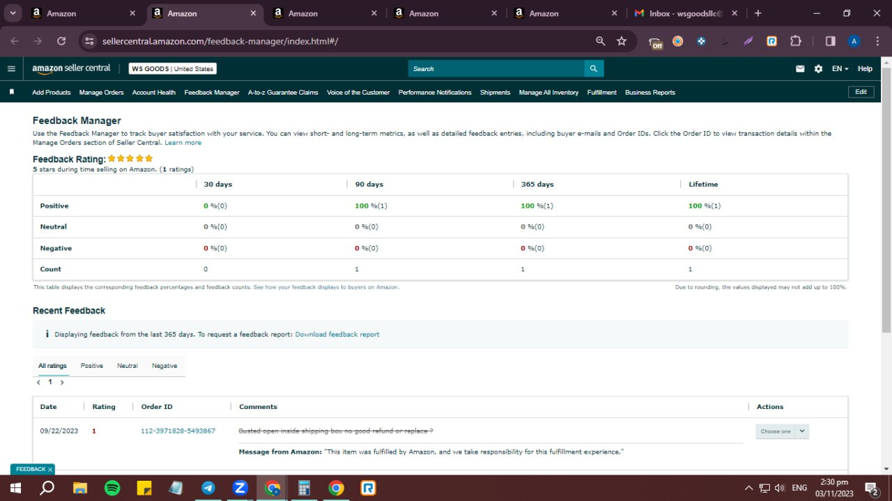Open Account Health menu item
892x501 pixels.
(x=154, y=92)
